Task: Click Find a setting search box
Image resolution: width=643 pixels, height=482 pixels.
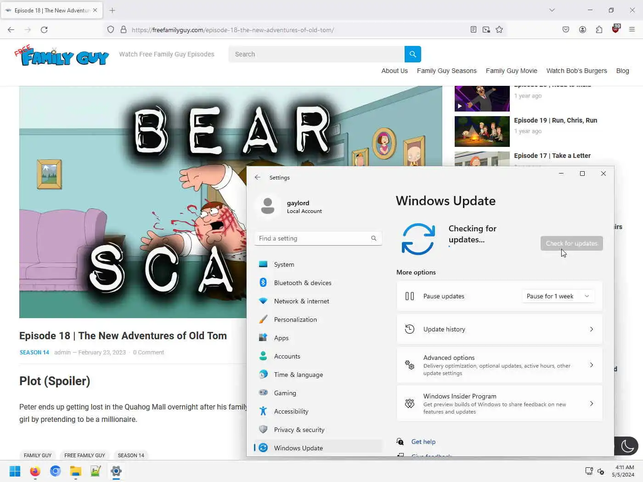Action: click(318, 238)
